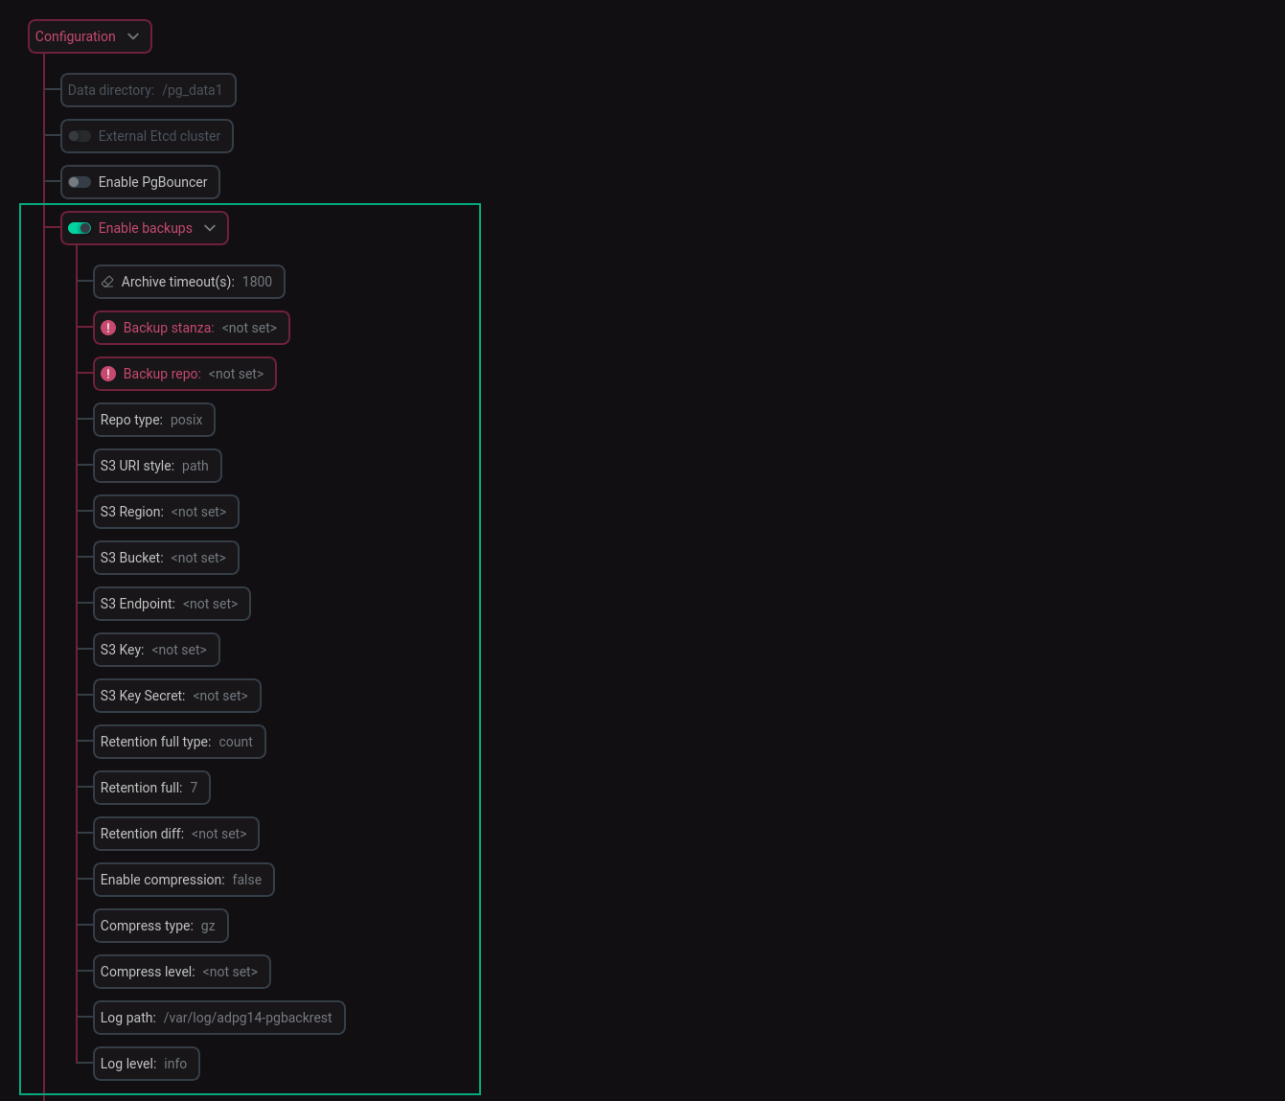Edit Retention full type count
This screenshot has width=1285, height=1101.
[x=179, y=742]
